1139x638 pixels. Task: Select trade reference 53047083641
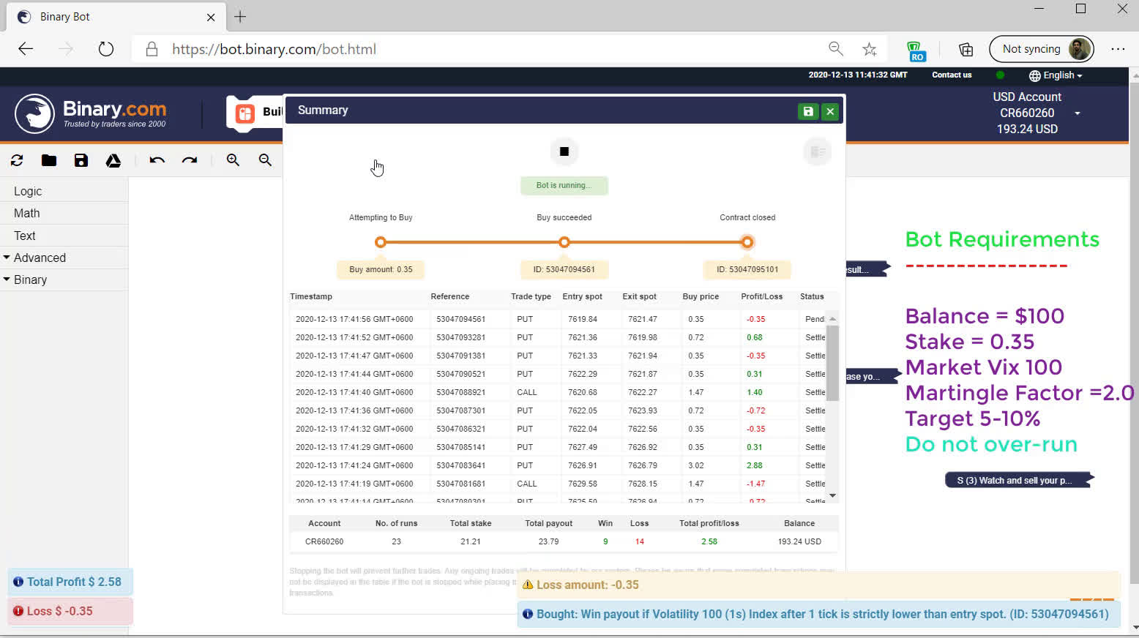[x=460, y=465]
